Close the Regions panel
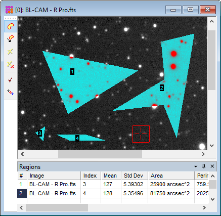Viewport: 221px width, 216px height. pyautogui.click(x=212, y=166)
